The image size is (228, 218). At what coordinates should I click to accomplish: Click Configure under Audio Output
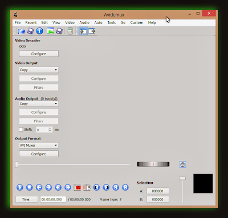coord(39,112)
